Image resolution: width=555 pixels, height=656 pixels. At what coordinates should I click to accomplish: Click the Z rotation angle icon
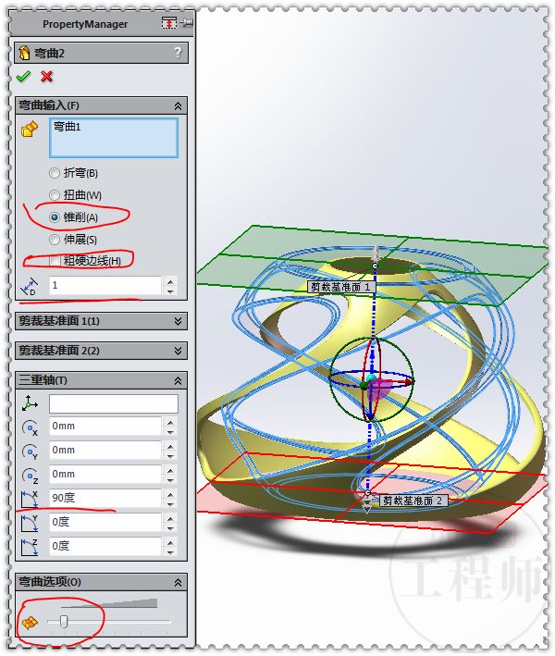(x=30, y=547)
